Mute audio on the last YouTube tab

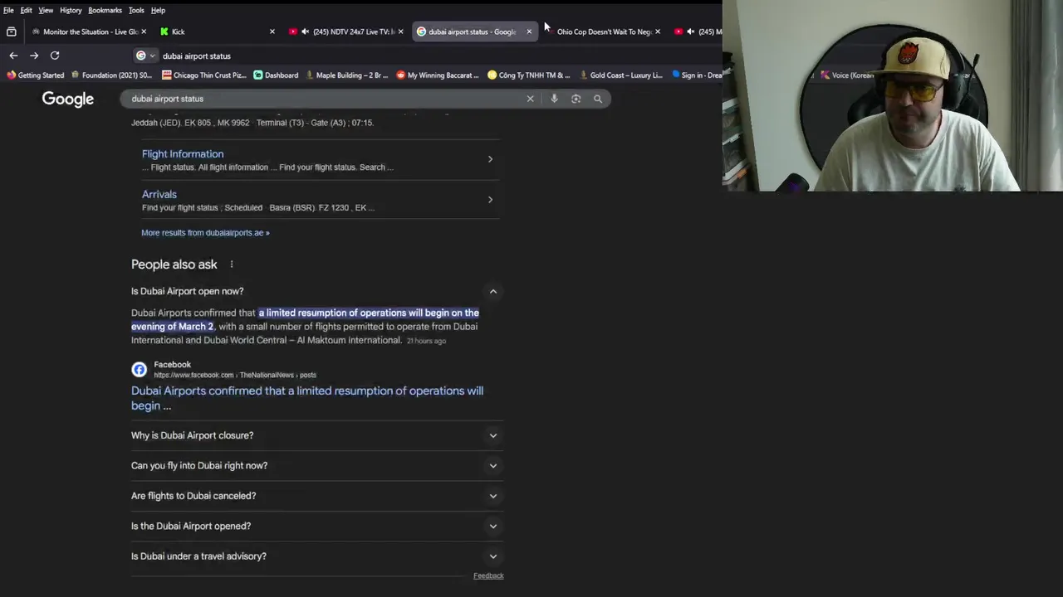[690, 32]
